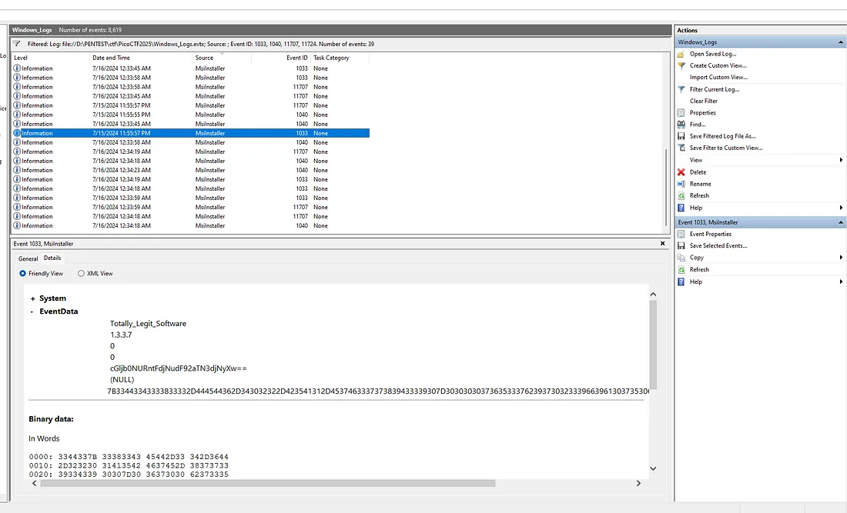Click the version value 1.3.3.7
Screen dimensions: 847x513
[121, 335]
